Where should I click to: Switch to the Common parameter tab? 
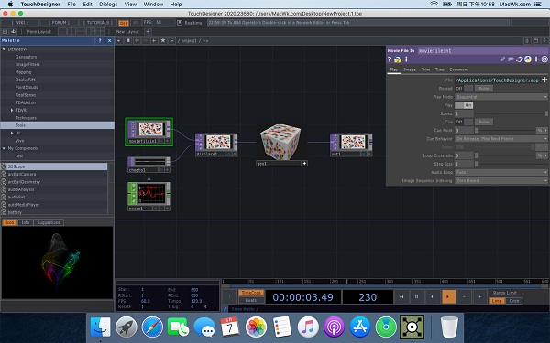458,70
